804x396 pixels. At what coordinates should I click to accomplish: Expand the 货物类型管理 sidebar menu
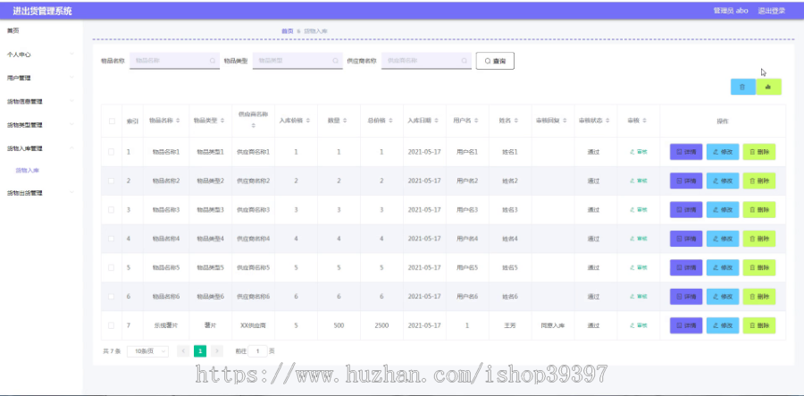click(41, 125)
